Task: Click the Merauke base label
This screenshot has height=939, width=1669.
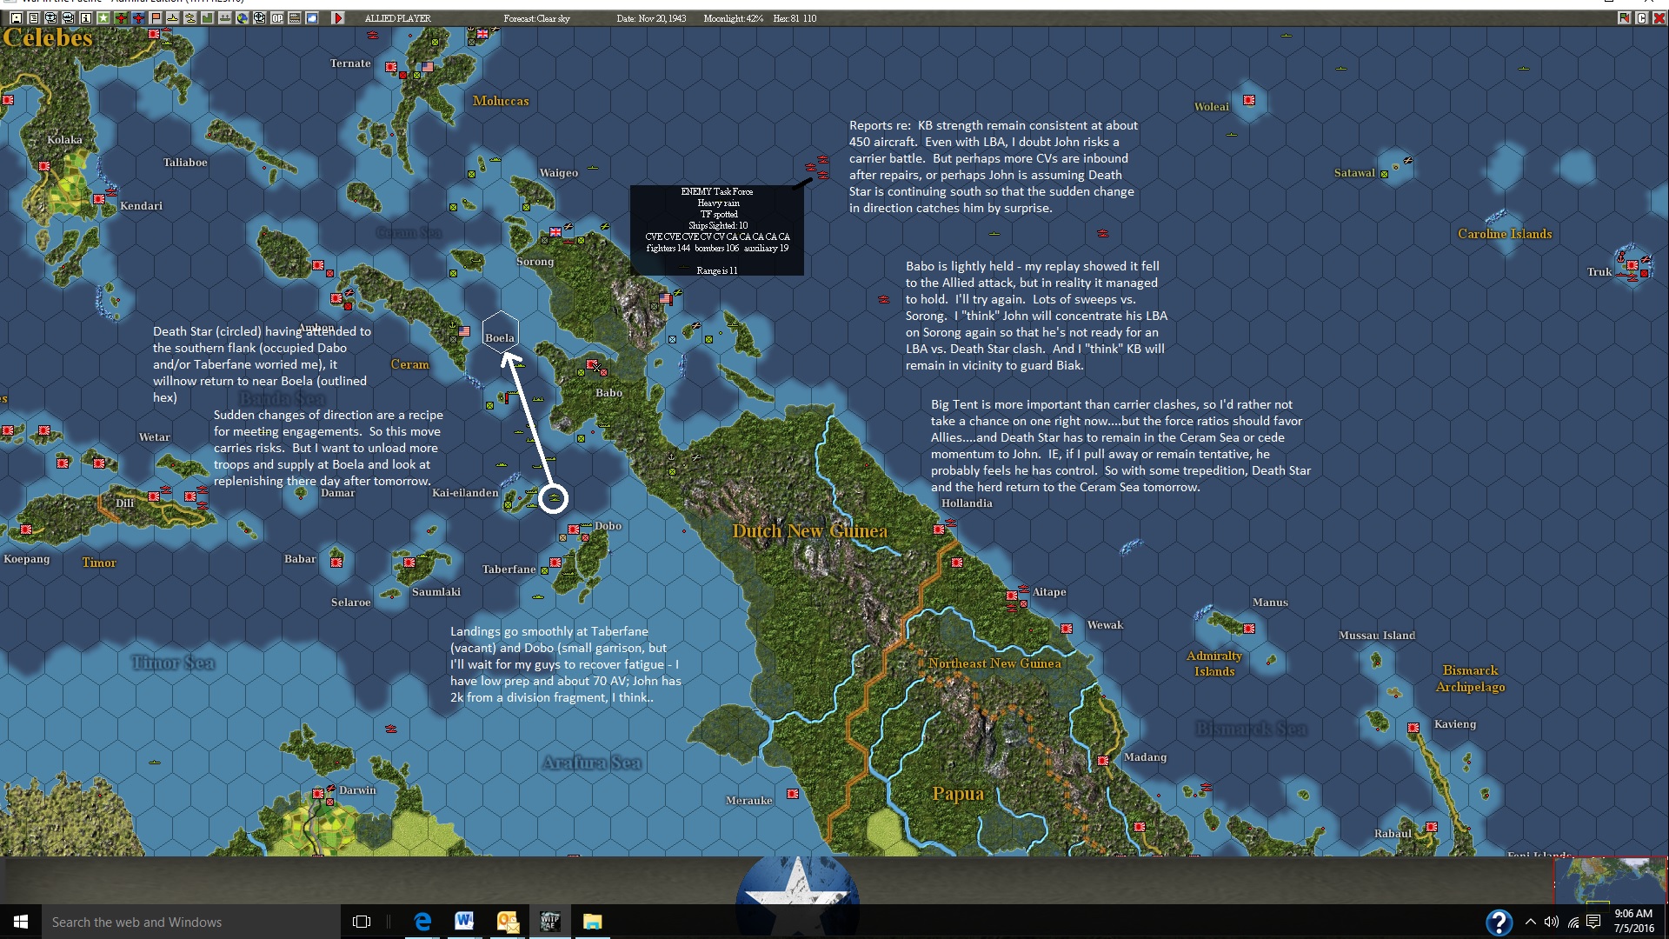Action: (x=748, y=801)
